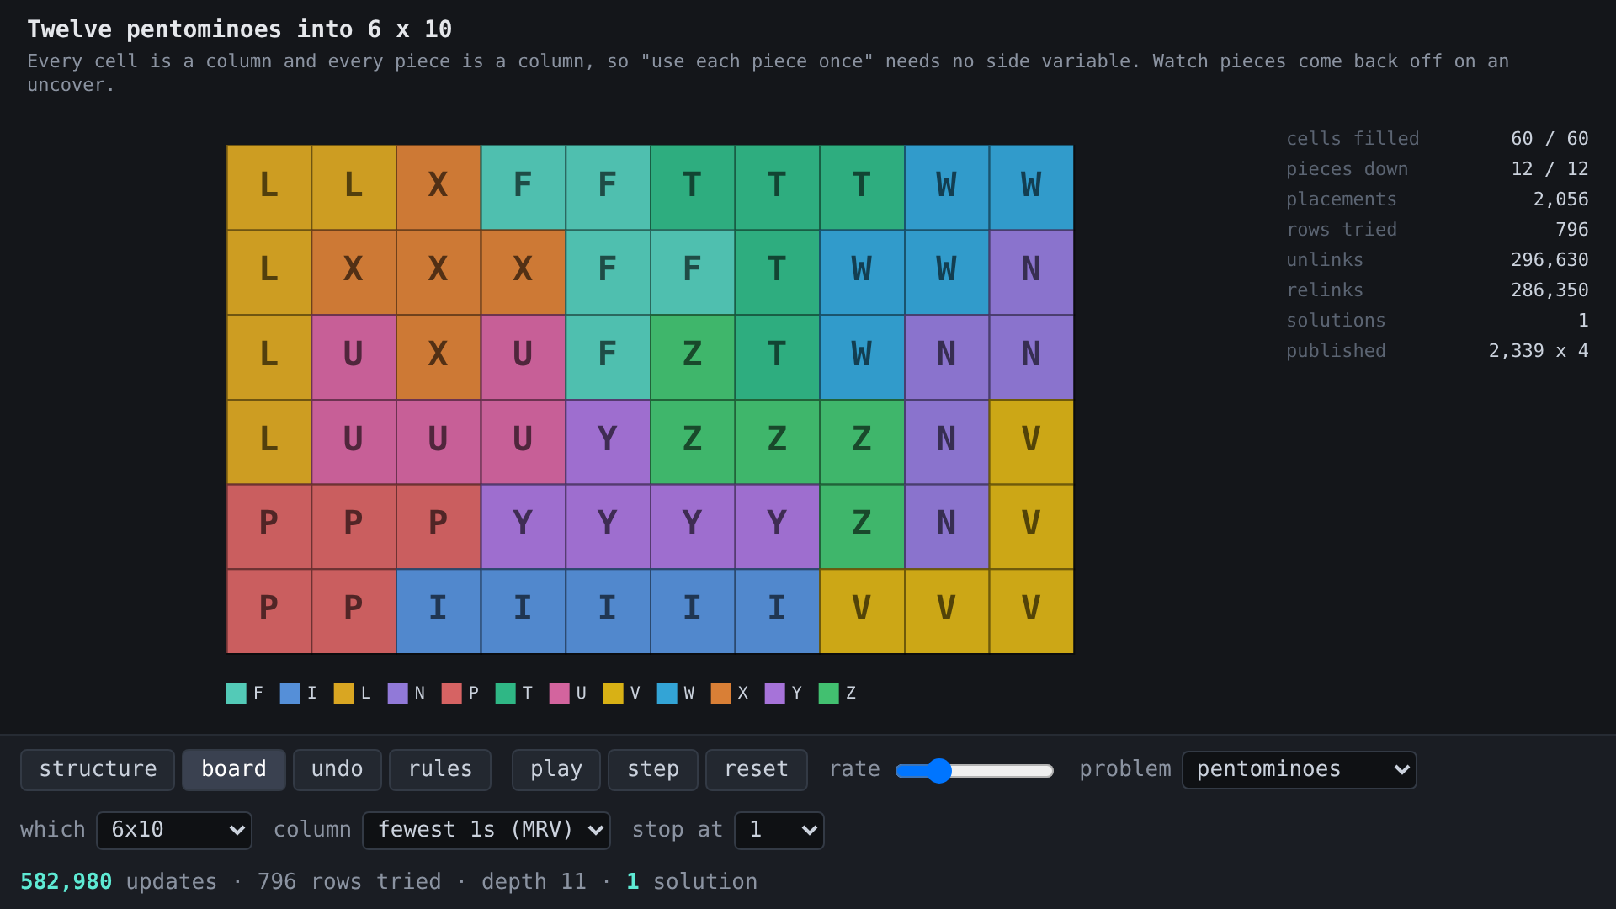The width and height of the screenshot is (1616, 909).
Task: Click the orange X legend swatch
Action: pos(721,693)
